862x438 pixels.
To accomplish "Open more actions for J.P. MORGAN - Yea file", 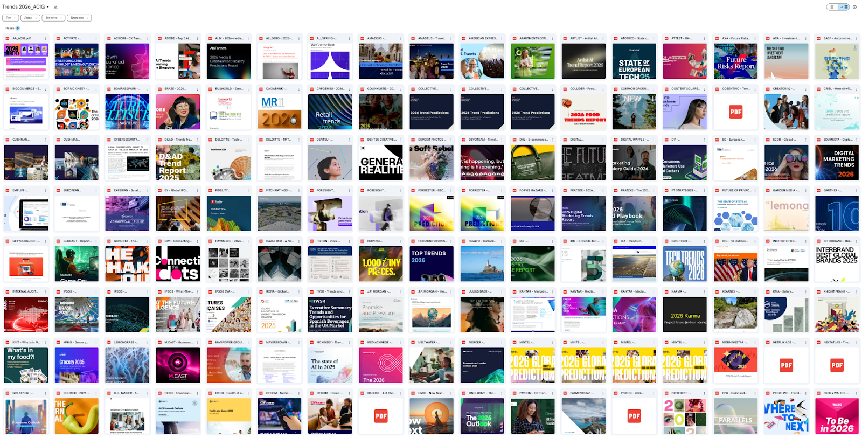I will (451, 291).
